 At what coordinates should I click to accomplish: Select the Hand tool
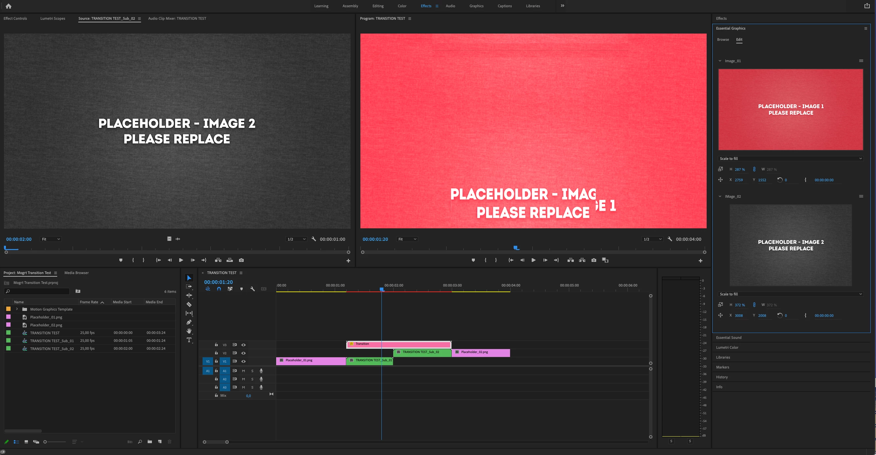189,331
